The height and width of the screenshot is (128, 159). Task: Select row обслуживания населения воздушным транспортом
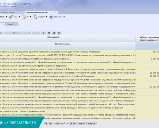[x=68, y=115]
